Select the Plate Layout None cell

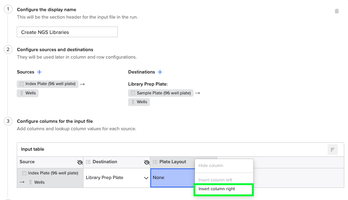tap(173, 178)
